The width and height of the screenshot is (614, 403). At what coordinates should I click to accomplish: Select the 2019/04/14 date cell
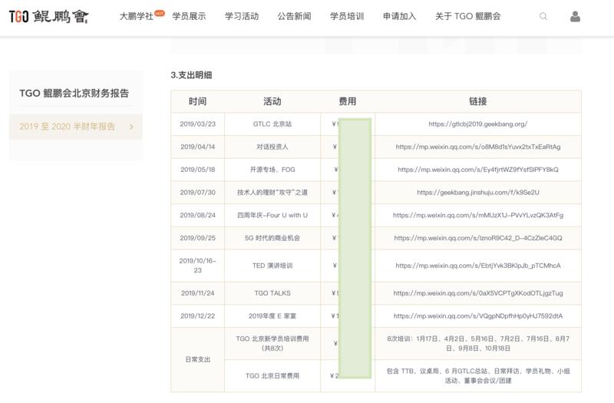(x=198, y=147)
